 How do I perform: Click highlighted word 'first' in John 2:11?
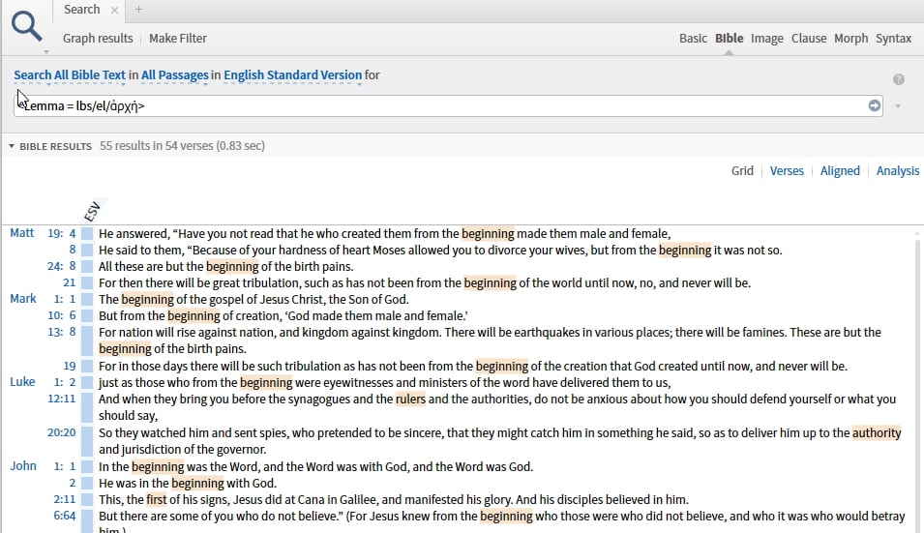tap(156, 500)
